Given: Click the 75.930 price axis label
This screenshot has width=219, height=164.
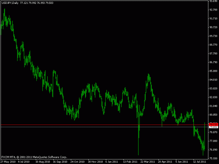Looking at the screenshot, I should click(213, 158).
